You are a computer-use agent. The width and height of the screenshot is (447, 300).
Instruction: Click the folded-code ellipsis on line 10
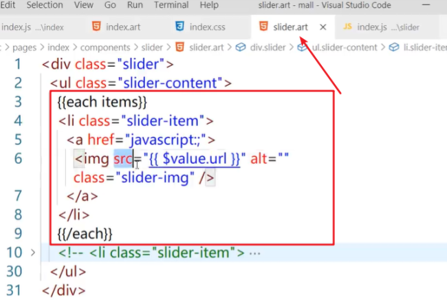[x=254, y=253]
